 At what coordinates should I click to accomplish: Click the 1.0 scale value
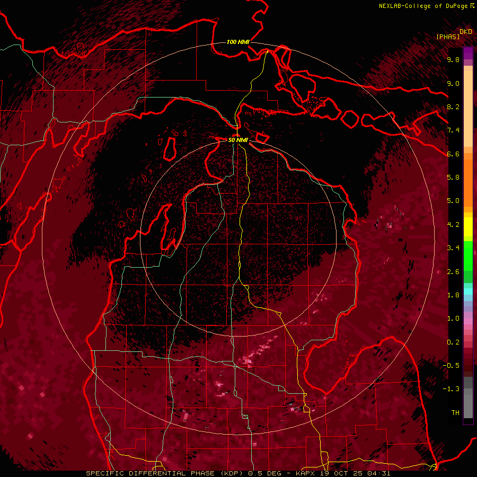(453, 319)
